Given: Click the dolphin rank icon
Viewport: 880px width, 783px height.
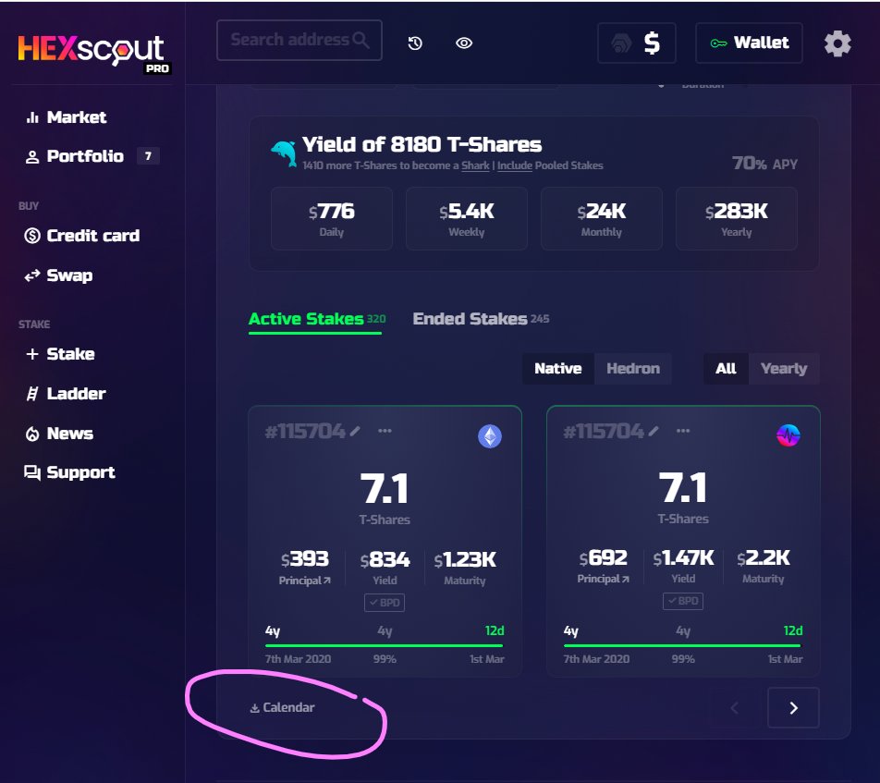Looking at the screenshot, I should (x=284, y=153).
